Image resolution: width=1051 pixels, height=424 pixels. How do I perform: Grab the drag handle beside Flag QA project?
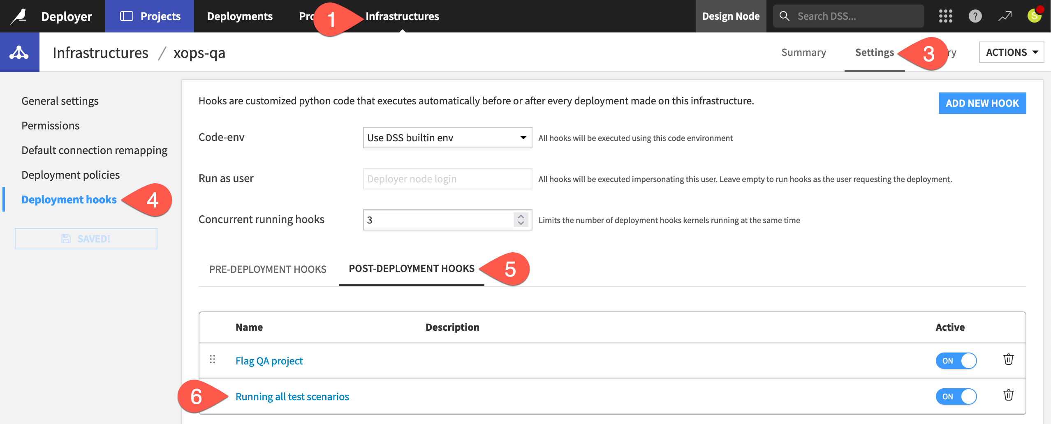click(213, 360)
